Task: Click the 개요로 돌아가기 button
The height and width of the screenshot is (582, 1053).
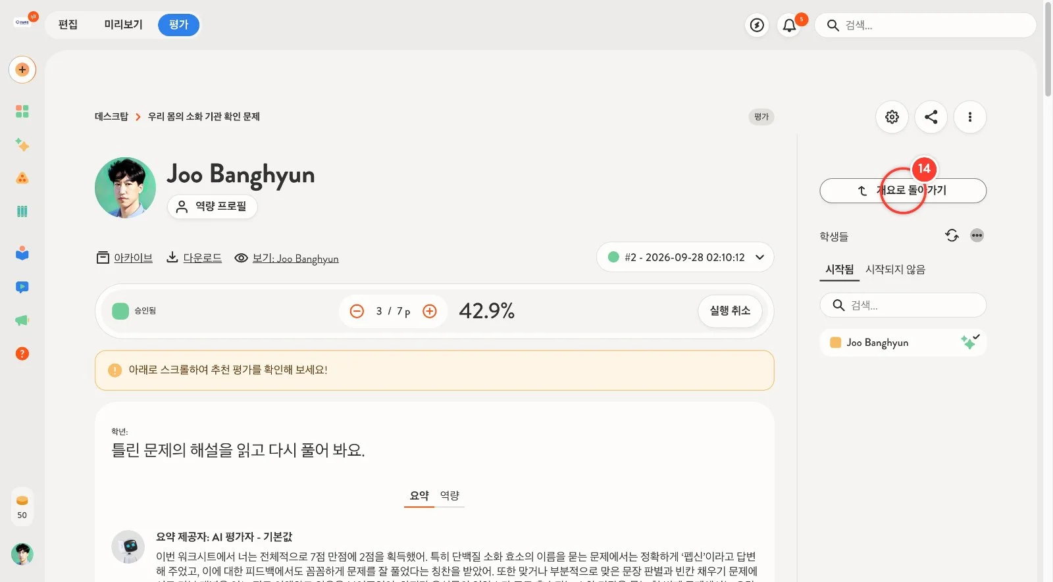Action: pos(903,191)
